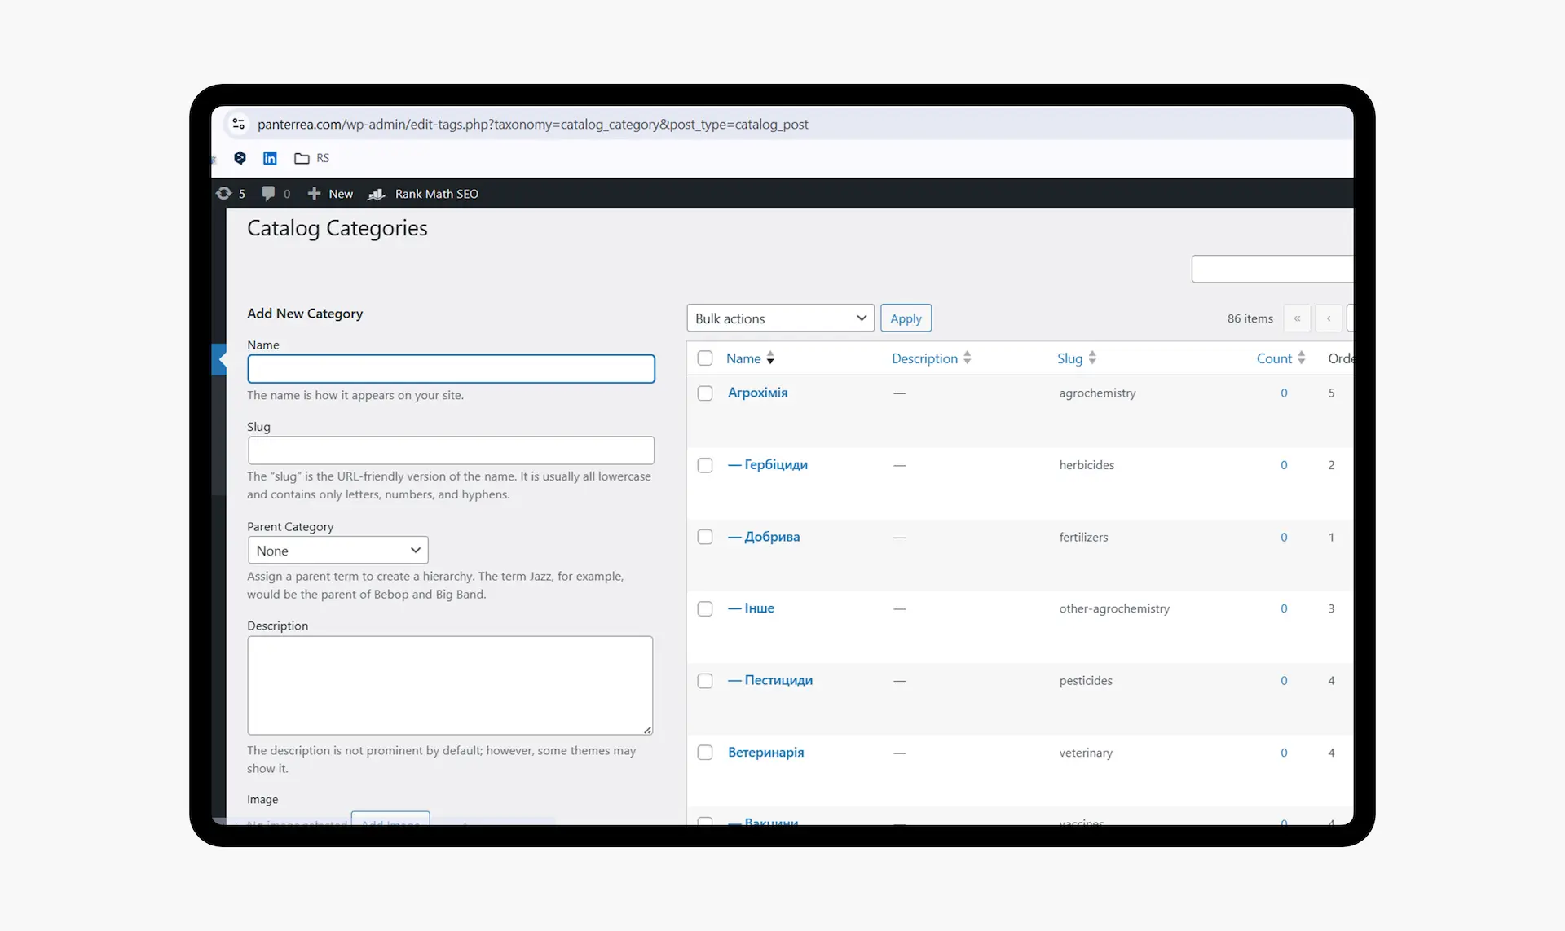This screenshot has width=1565, height=931.
Task: Open the RS bookmarks folder
Action: point(311,158)
